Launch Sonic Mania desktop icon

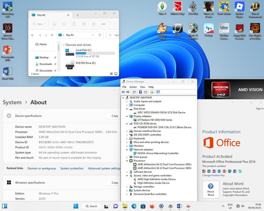[224, 8]
